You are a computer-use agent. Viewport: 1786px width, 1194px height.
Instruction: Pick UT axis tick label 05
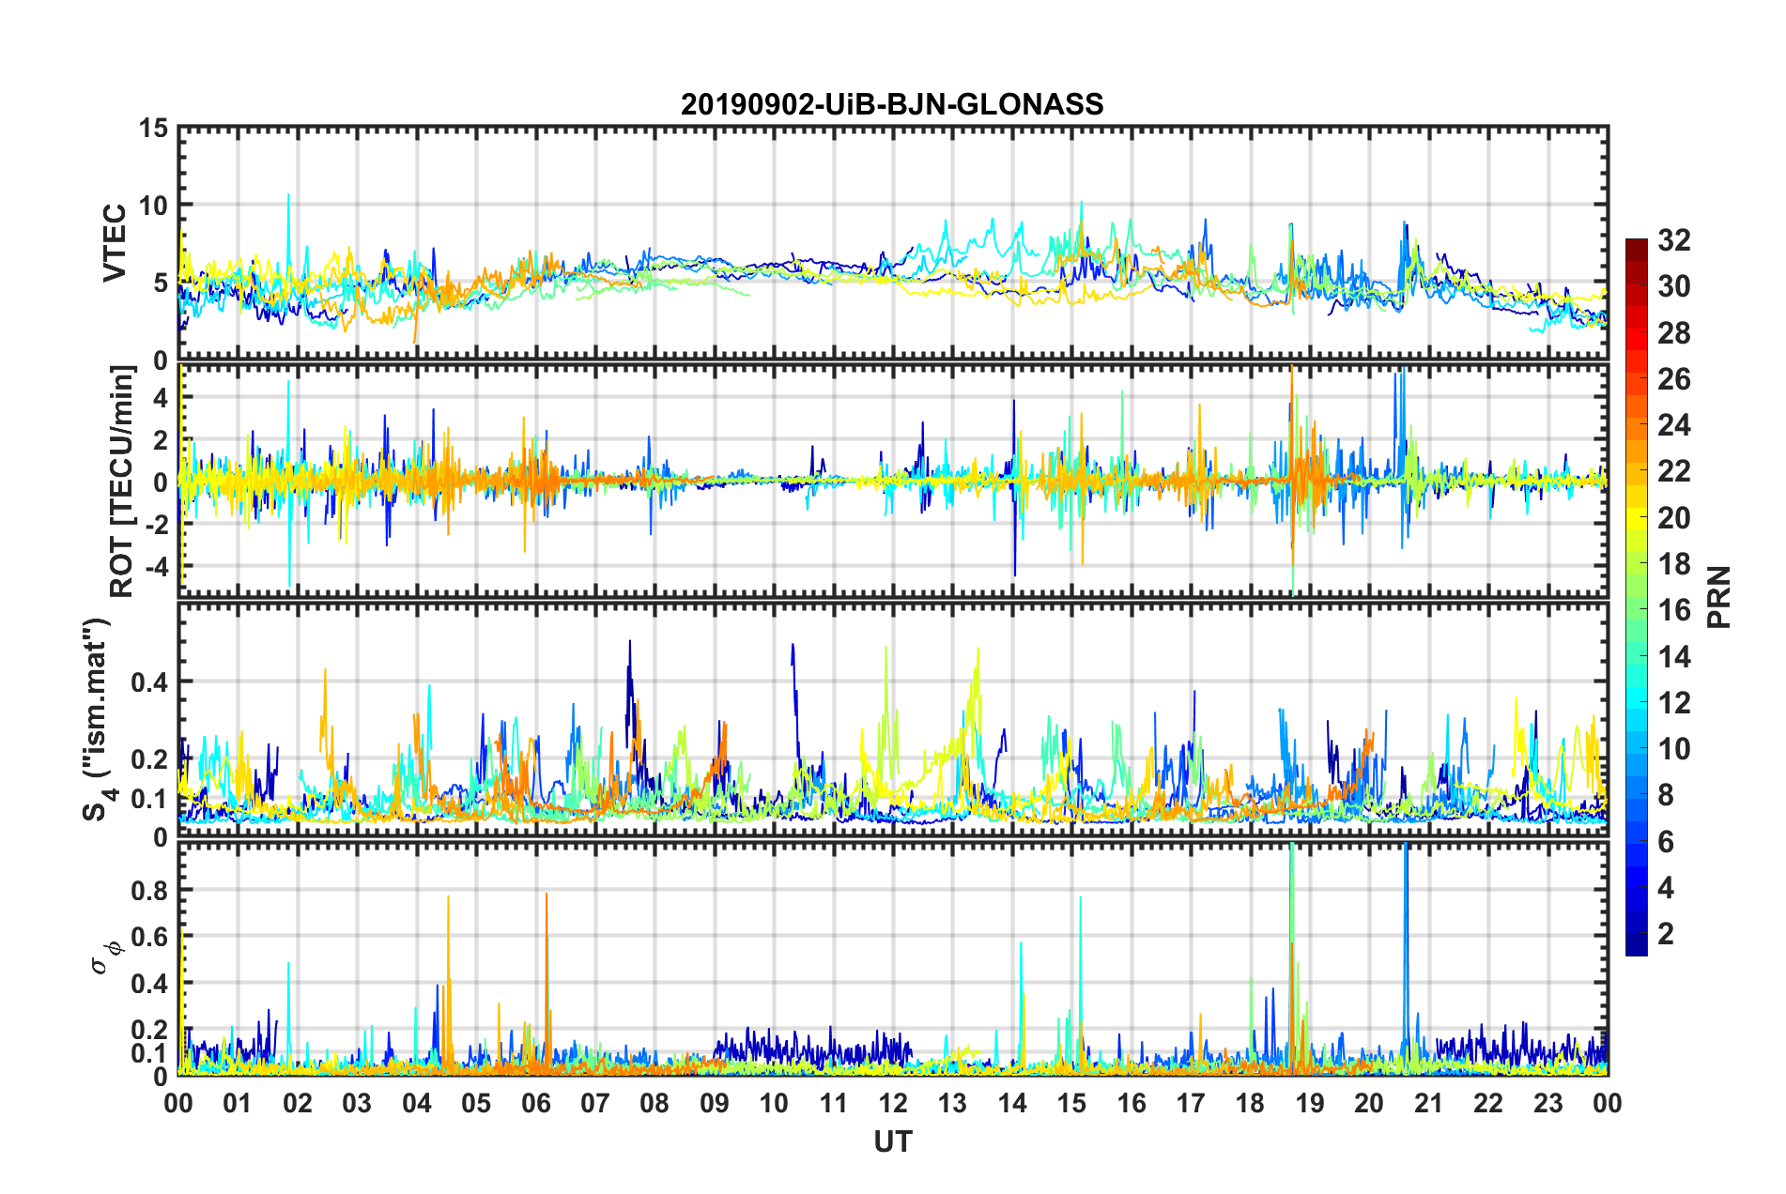(x=476, y=1103)
